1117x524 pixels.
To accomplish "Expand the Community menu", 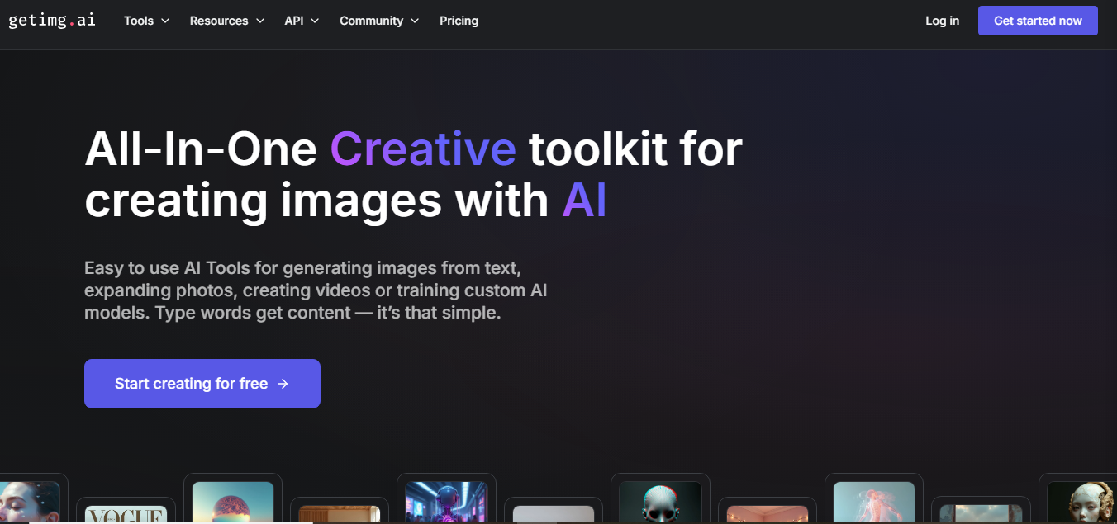I will (x=379, y=21).
